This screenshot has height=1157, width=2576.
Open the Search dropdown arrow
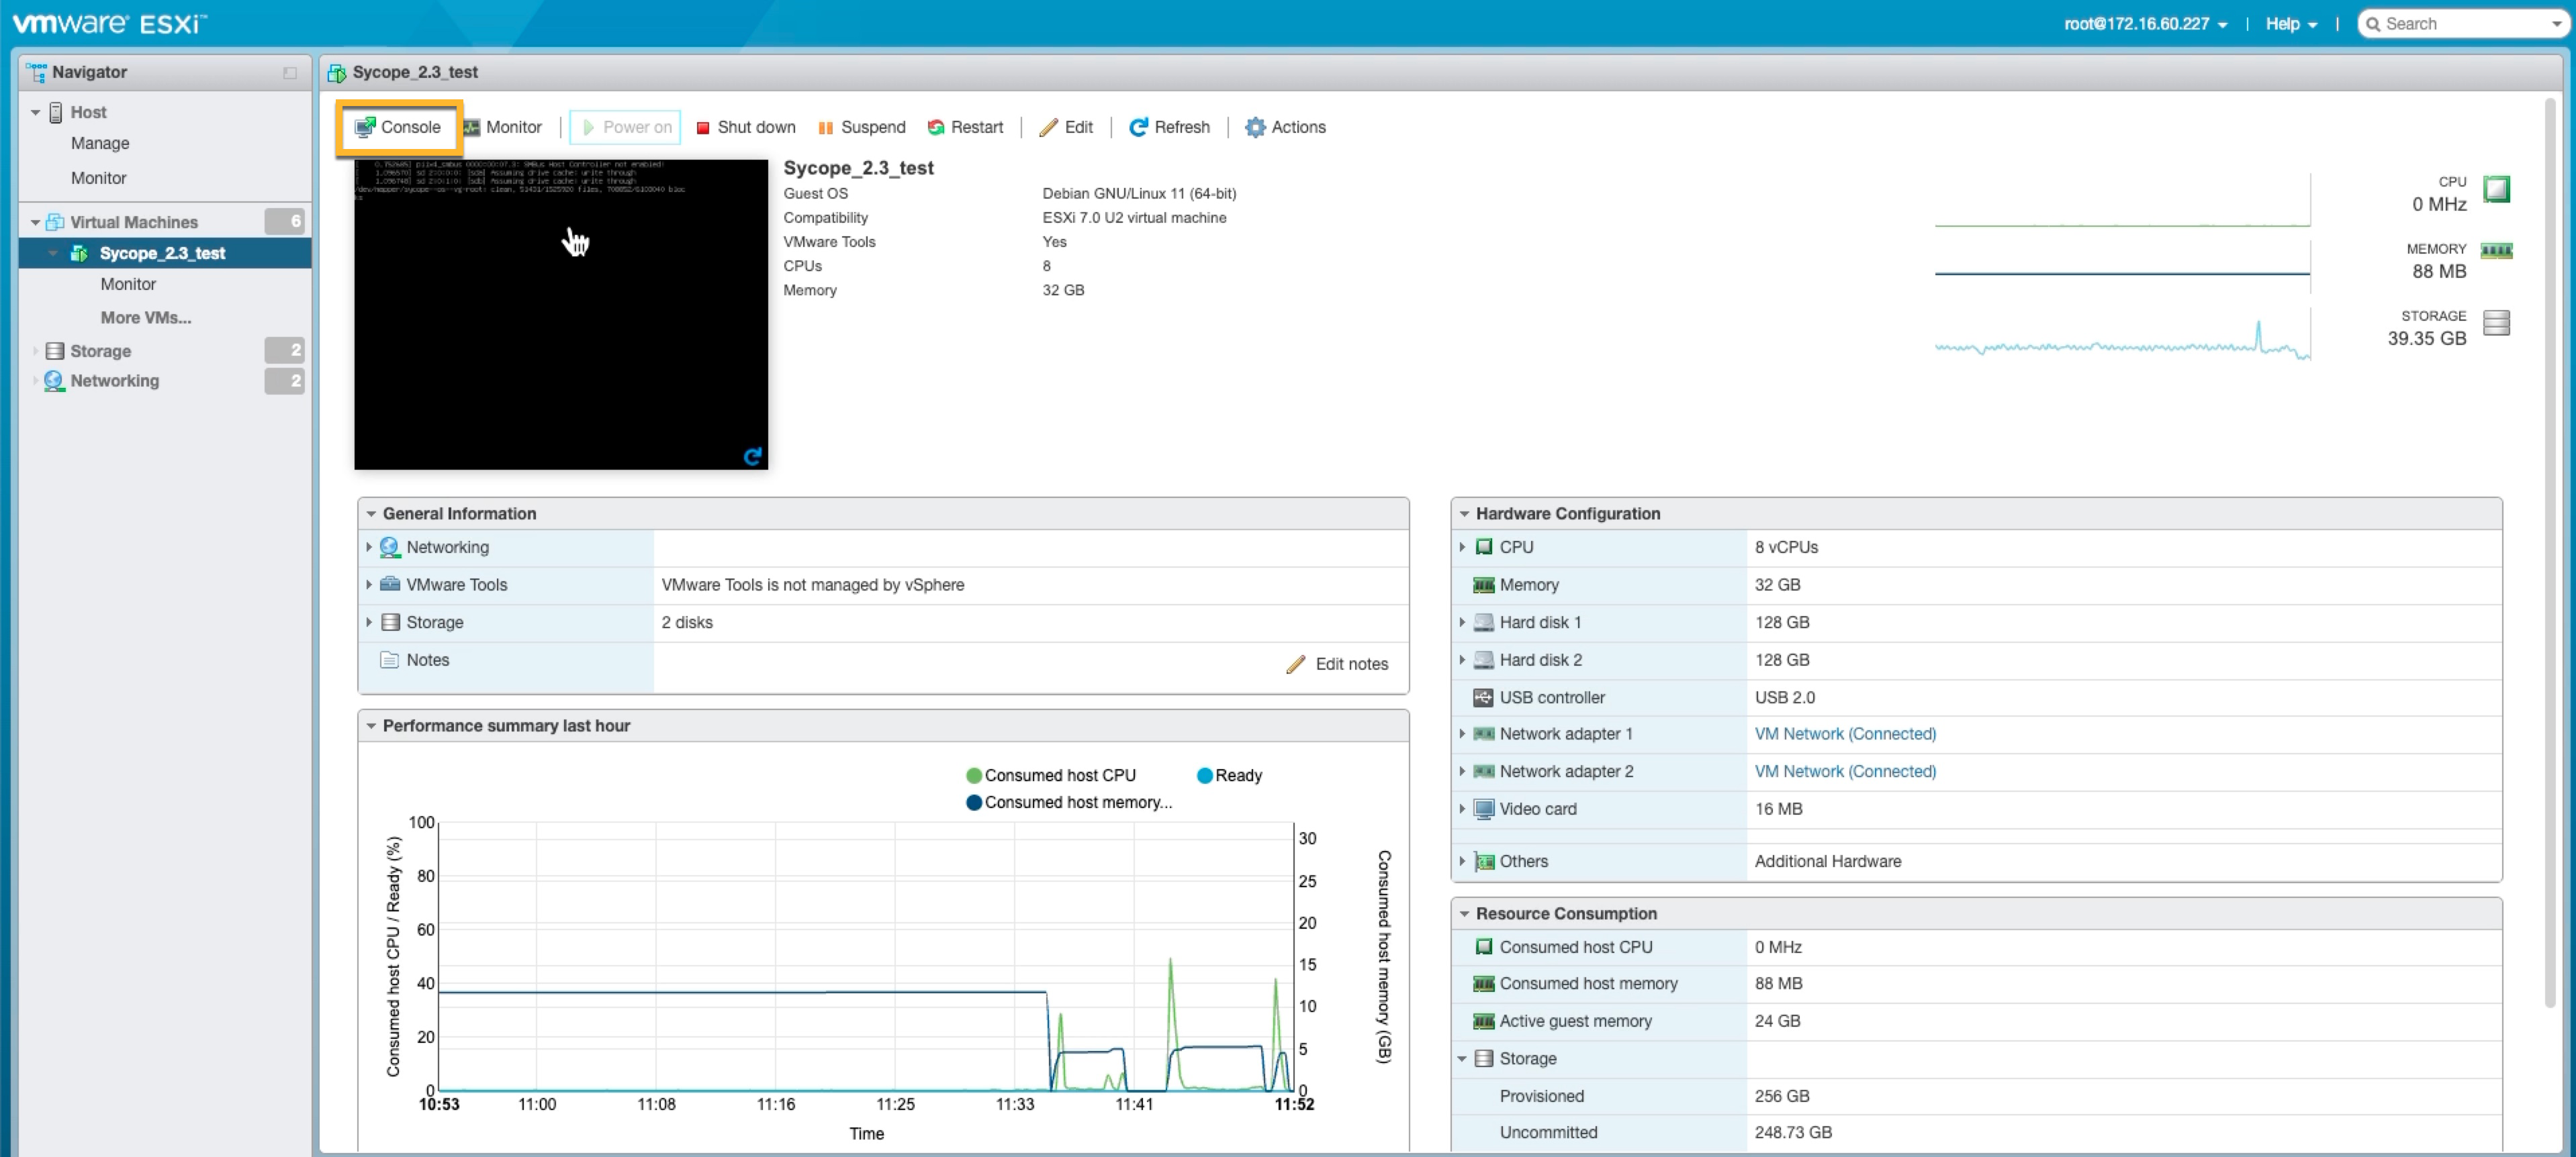click(2555, 24)
